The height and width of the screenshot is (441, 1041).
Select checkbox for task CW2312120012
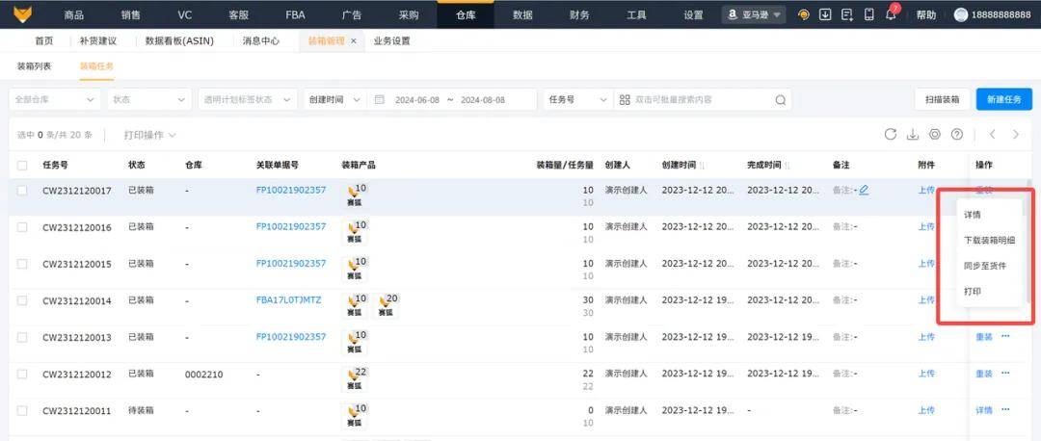22,374
